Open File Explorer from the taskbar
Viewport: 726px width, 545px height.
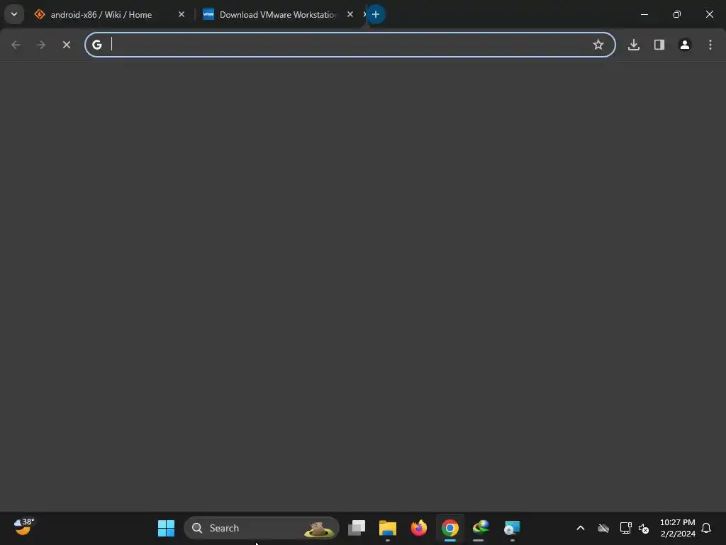(x=388, y=528)
